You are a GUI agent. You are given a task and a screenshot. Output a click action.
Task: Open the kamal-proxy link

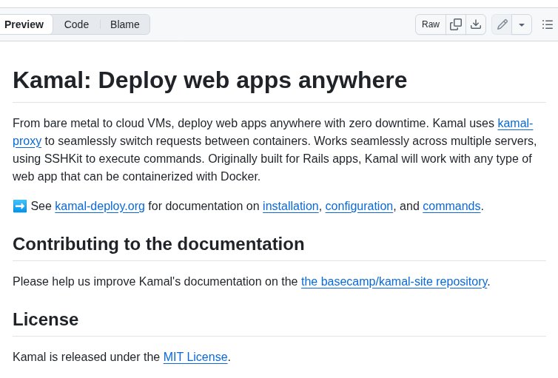tap(514, 123)
